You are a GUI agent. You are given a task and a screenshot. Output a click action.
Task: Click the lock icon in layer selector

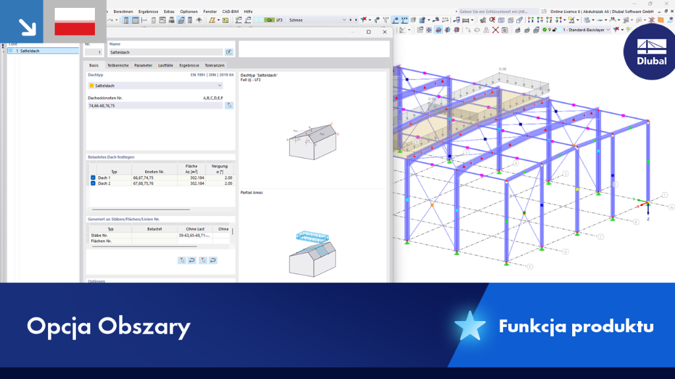(554, 30)
